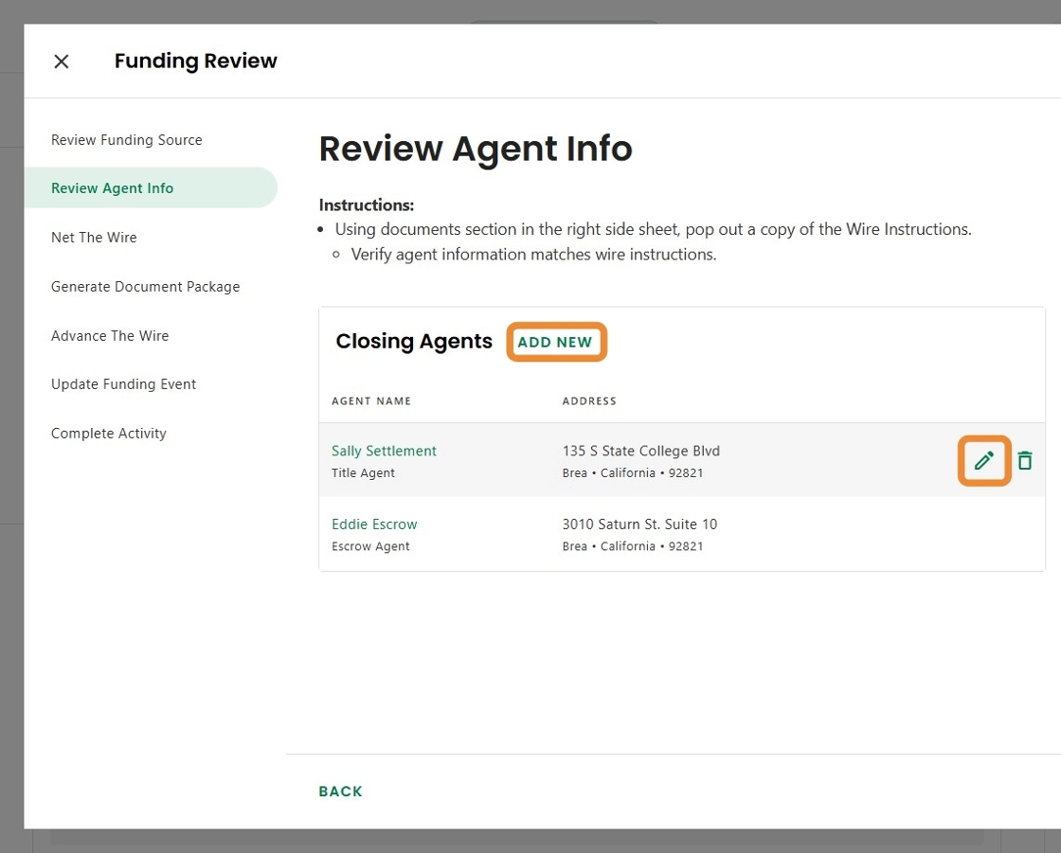
Task: Open the Sally Settlement agent link
Action: [x=384, y=452]
